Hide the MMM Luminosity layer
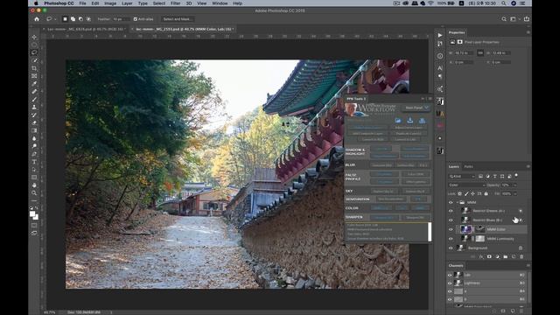 (x=451, y=239)
